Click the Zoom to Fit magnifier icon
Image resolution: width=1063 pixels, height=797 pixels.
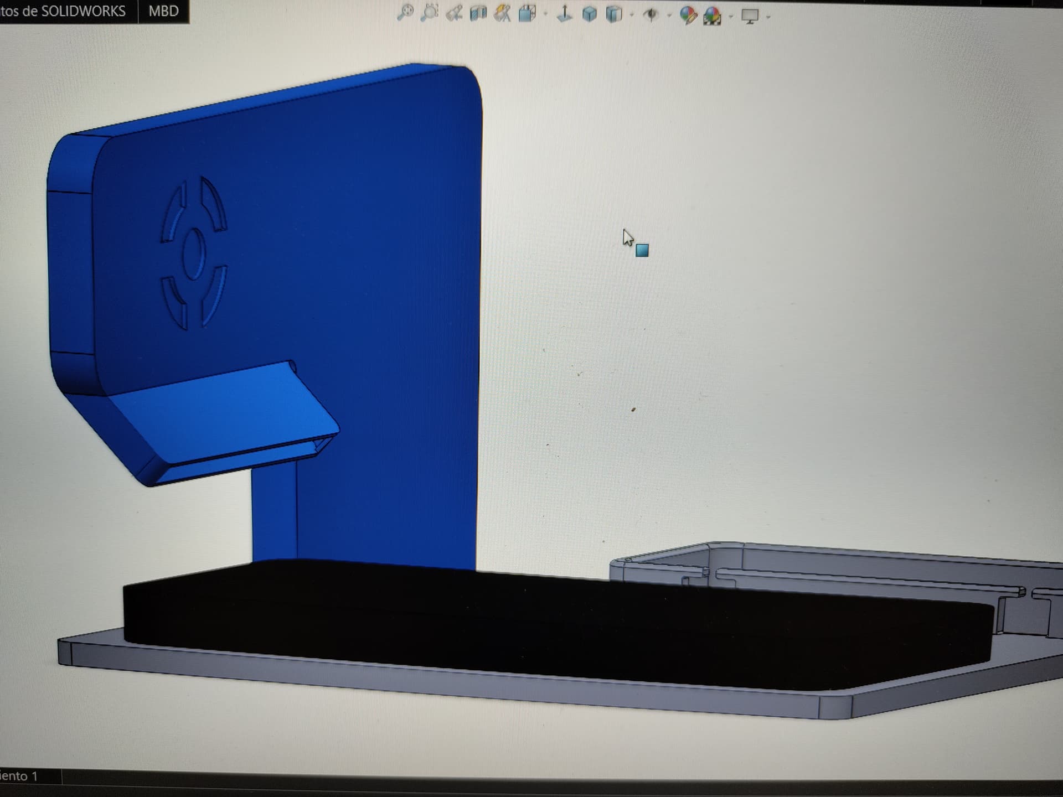pyautogui.click(x=405, y=12)
